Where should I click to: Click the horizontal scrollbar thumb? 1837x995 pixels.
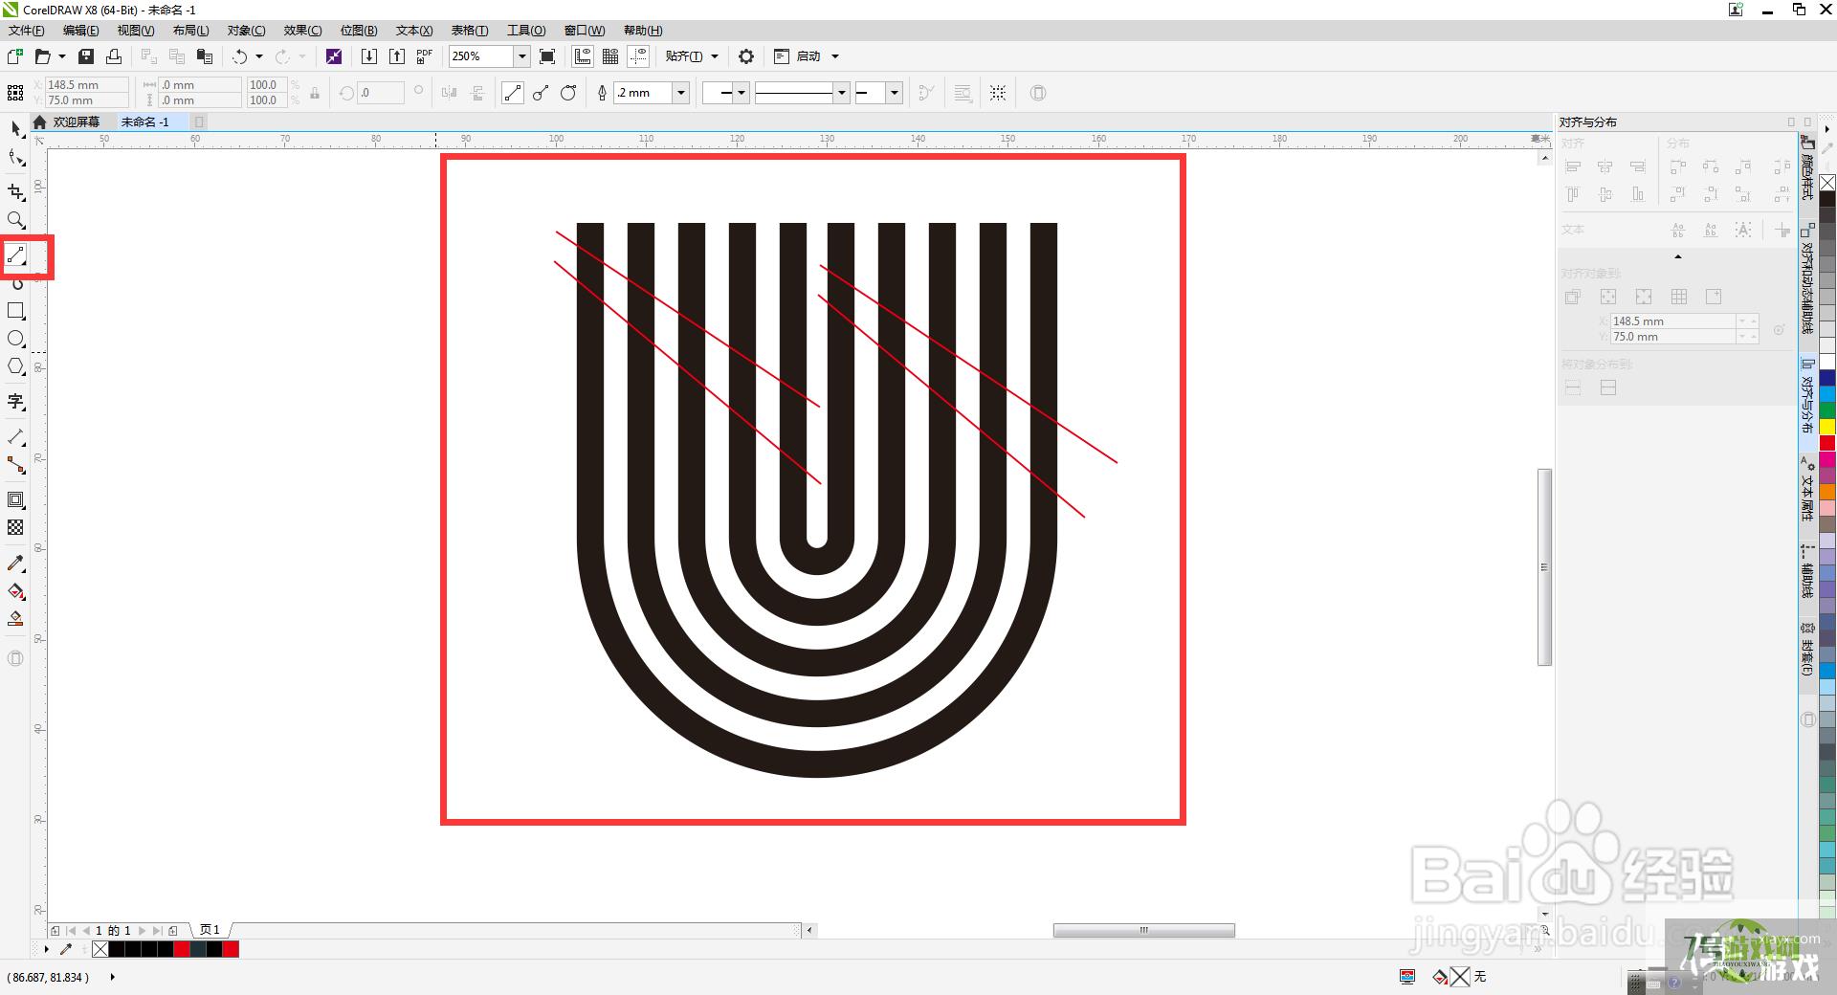click(x=1143, y=930)
